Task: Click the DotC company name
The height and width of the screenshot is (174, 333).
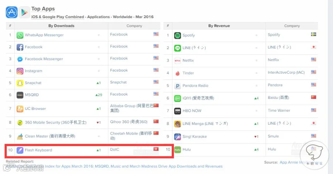Action: [x=115, y=149]
